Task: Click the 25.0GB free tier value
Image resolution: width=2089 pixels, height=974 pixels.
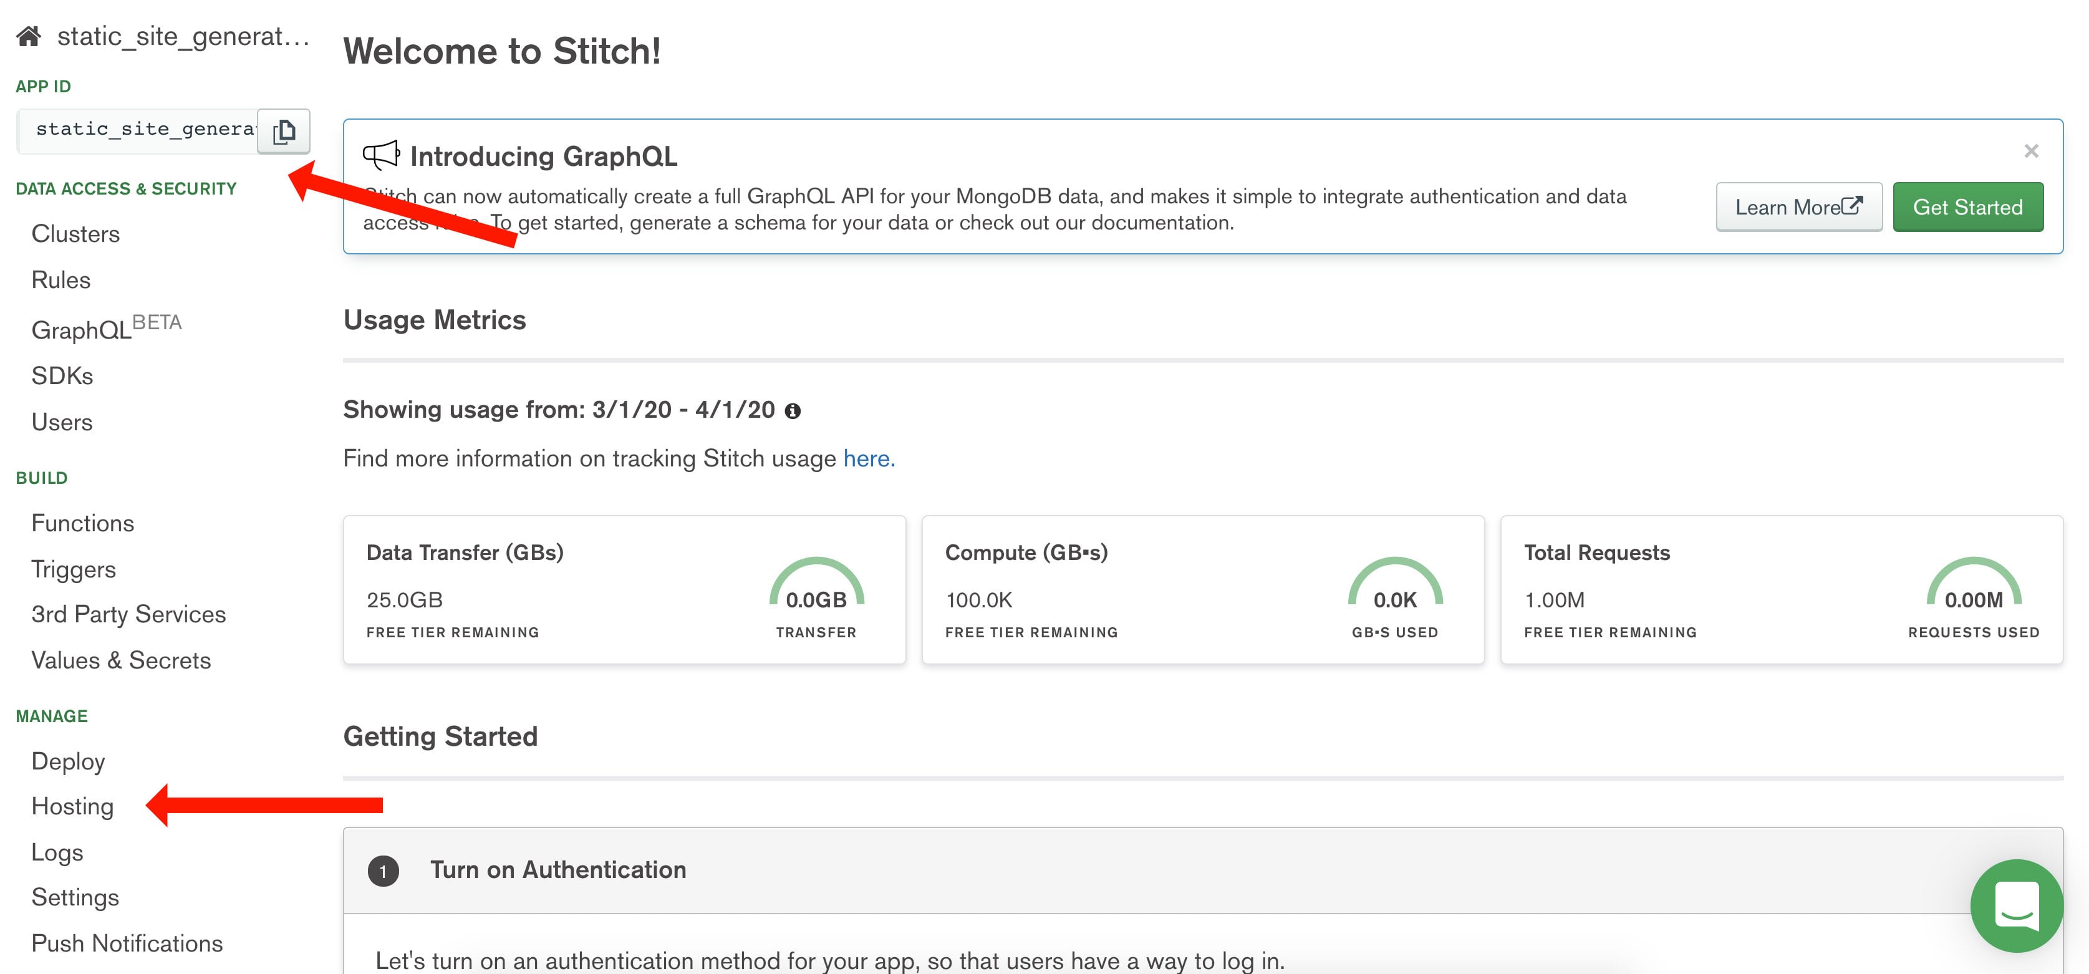Action: click(405, 600)
